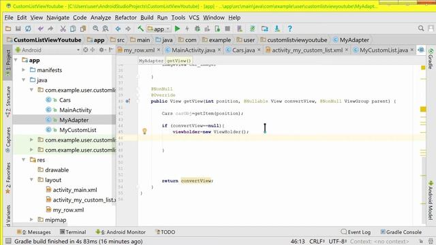Collapse the res folder
Screen dimensions: 436x245
tap(24, 160)
